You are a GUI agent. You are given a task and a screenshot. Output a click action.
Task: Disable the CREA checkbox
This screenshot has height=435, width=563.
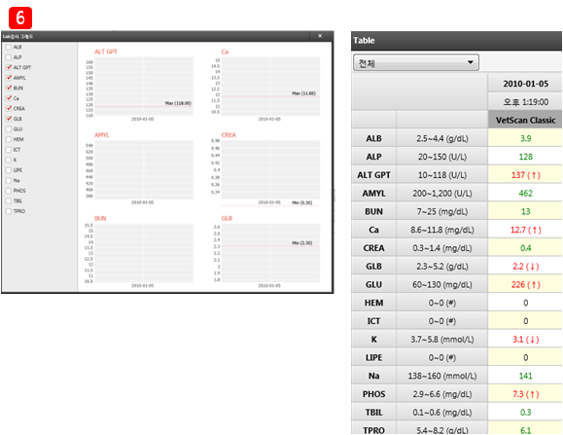(x=9, y=108)
